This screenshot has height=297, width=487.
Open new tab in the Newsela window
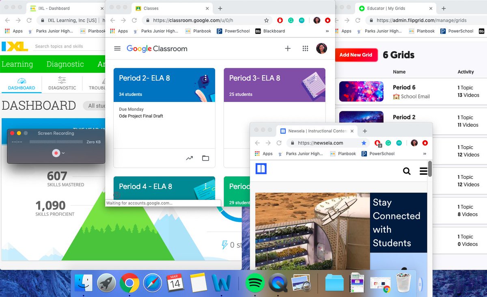(x=364, y=131)
